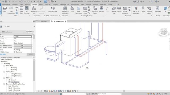Expand the Mechanical panel dialog launcher
This screenshot has height=95, width=170.
pyautogui.click(x=69, y=16)
